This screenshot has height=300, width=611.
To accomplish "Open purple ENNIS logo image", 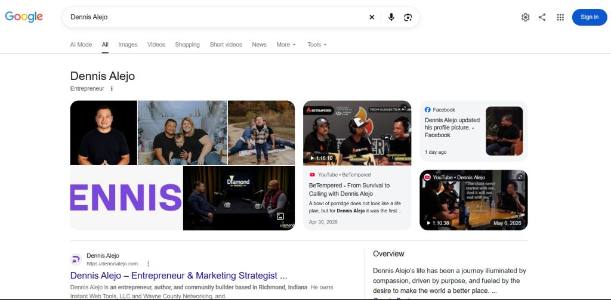I will 126,198.
